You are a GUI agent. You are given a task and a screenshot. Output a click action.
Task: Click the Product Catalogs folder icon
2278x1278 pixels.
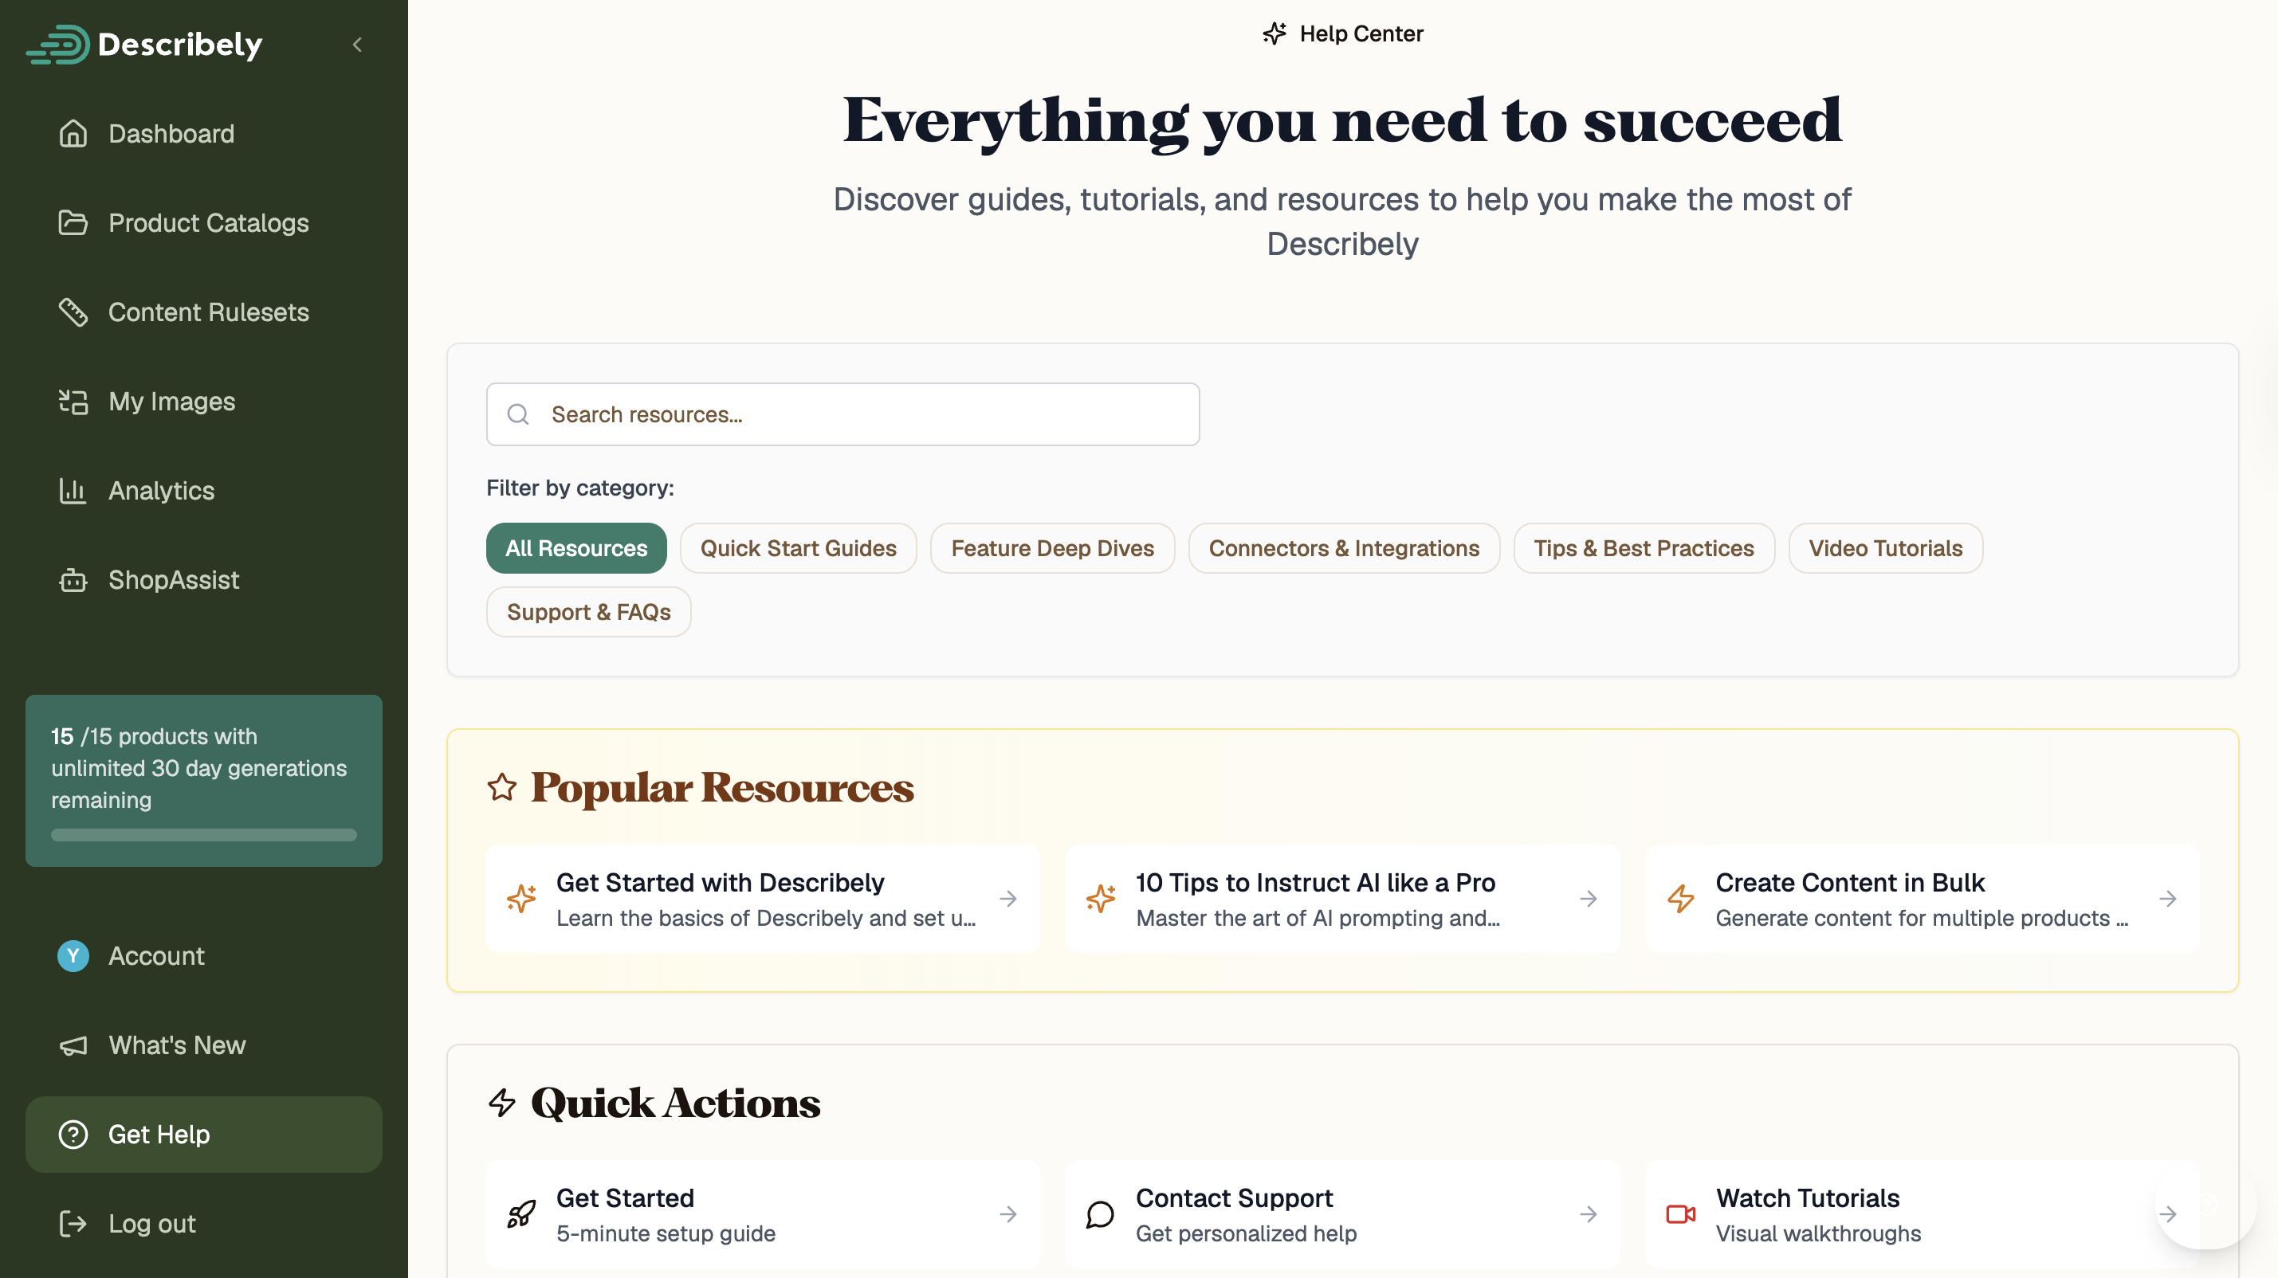click(x=73, y=223)
